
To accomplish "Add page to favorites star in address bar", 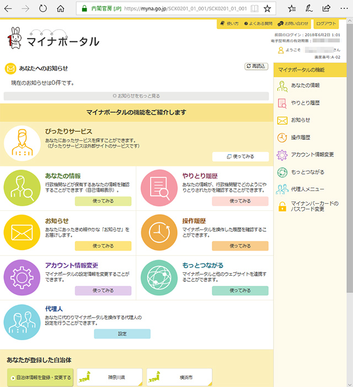I will [267, 9].
